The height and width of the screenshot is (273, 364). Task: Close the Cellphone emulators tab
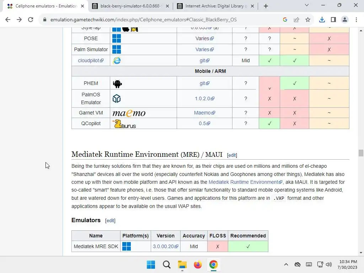coord(82,6)
